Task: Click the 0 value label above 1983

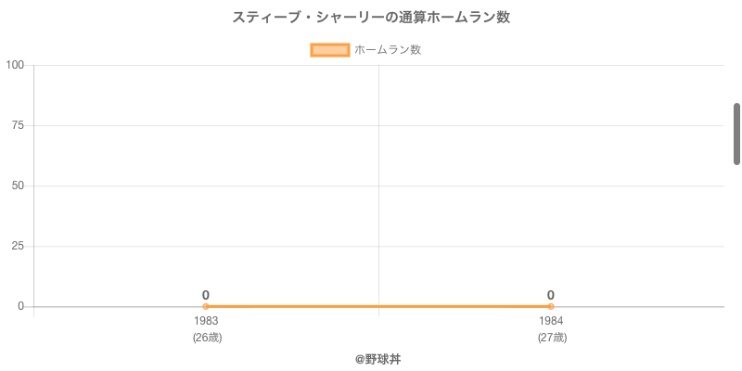Action: point(206,295)
